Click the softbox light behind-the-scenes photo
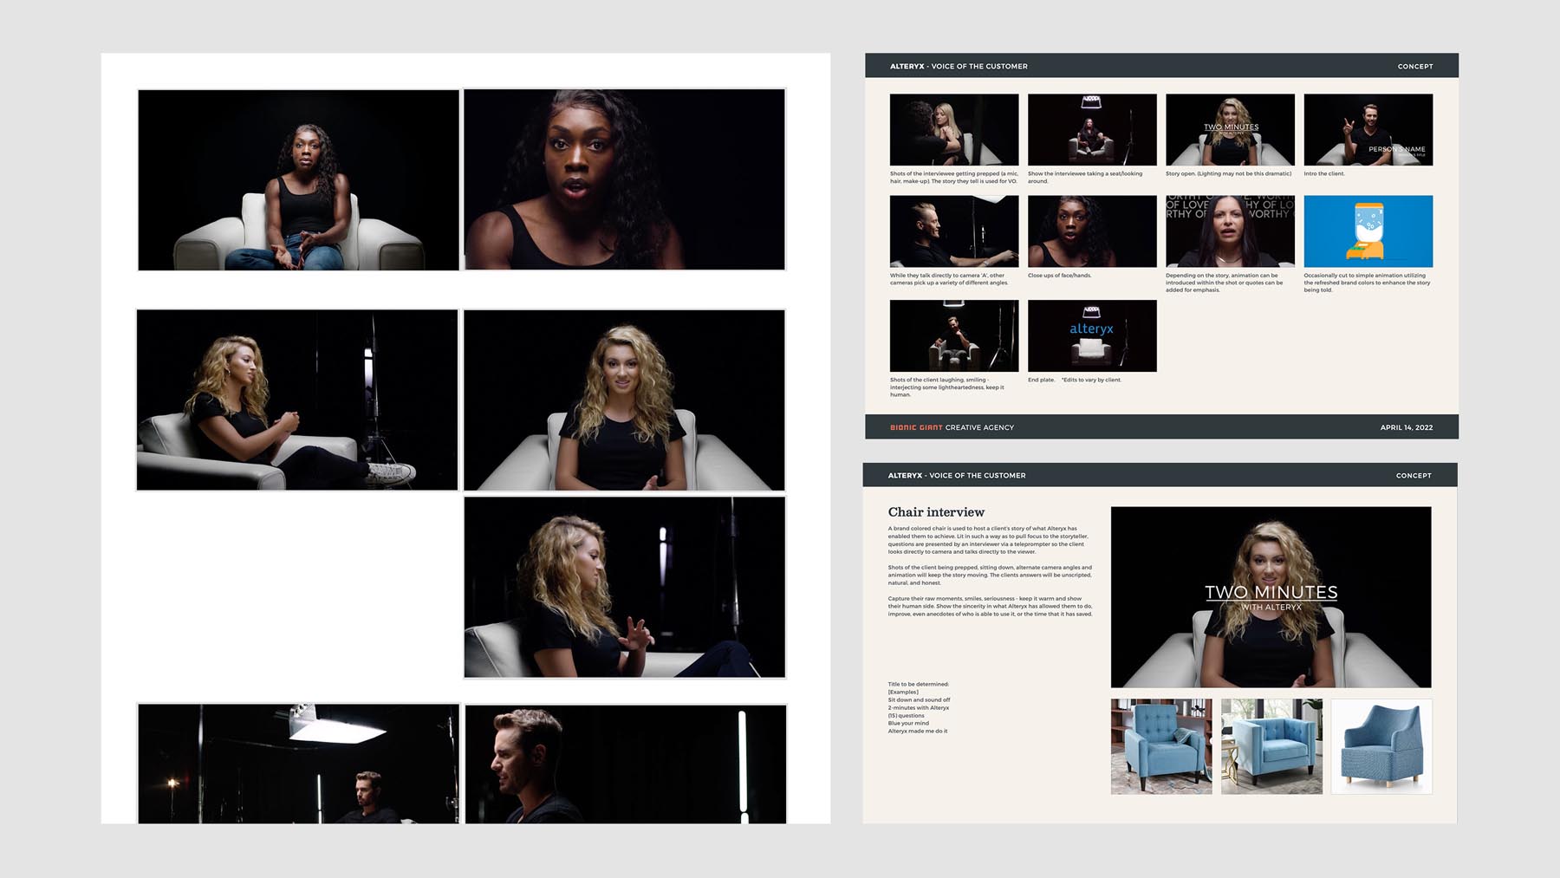Screen dimensions: 1560x878 pos(298,763)
